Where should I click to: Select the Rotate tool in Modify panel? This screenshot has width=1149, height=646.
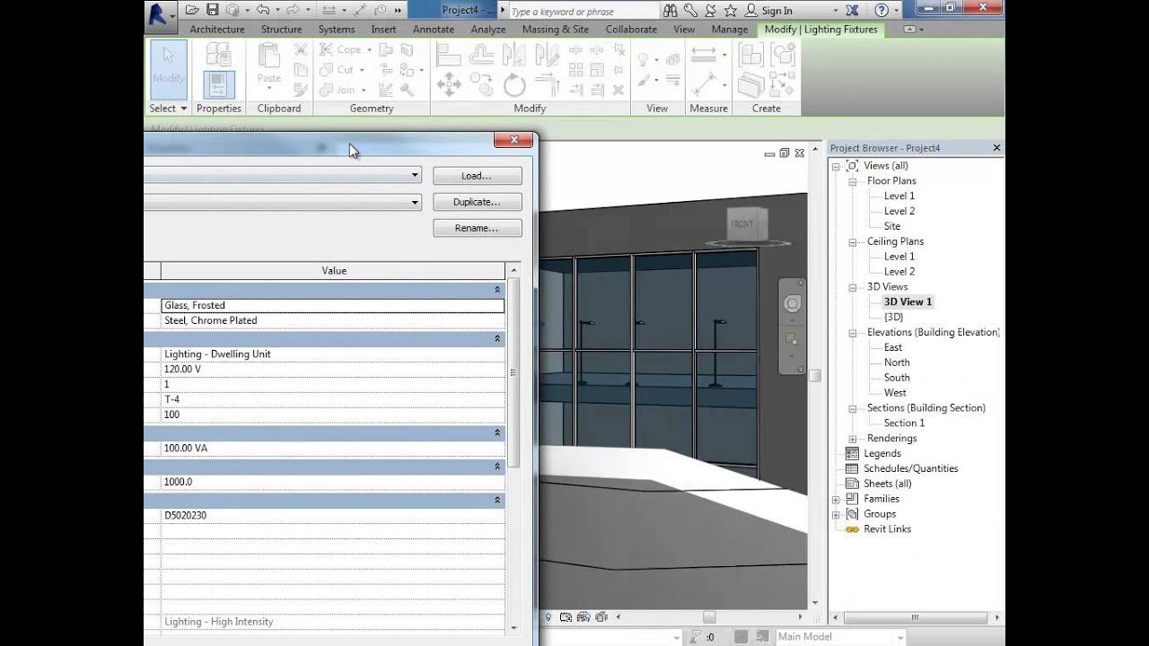click(514, 86)
